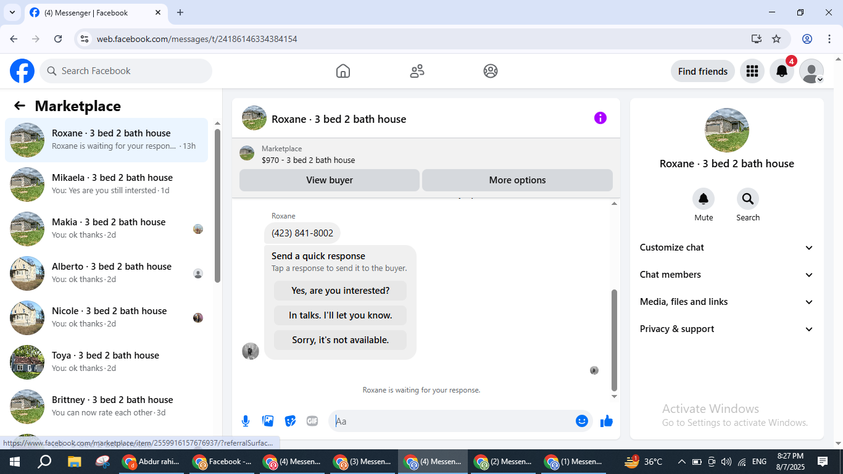Image resolution: width=843 pixels, height=474 pixels.
Task: Open the Windows Start menu
Action: click(x=14, y=462)
